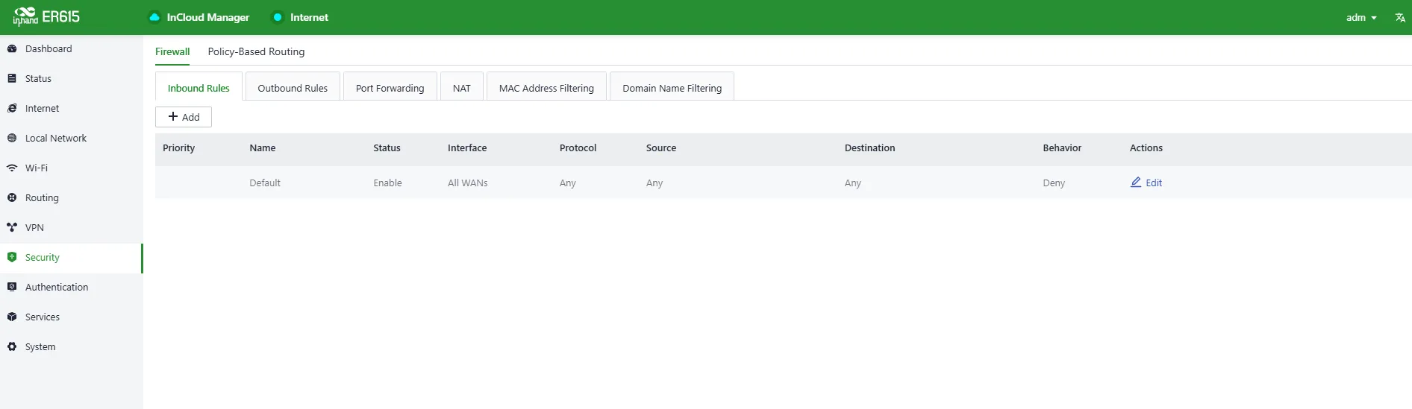Click the Internet sidebar icon
Screen dimensions: 1412x409
point(12,108)
